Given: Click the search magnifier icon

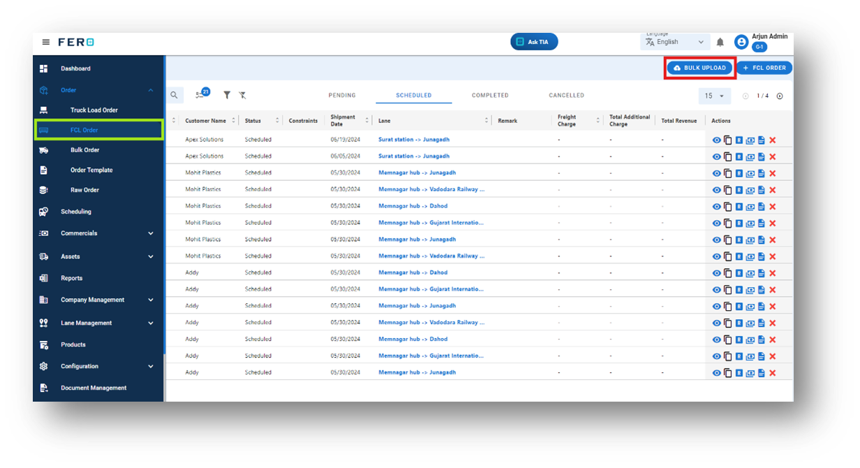Looking at the screenshot, I should pyautogui.click(x=175, y=95).
